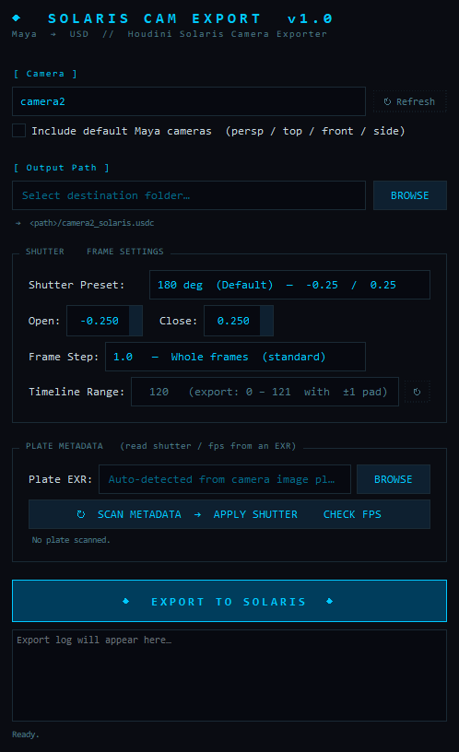Click the Open shutter spinbox arrows
Screen dimensions: 459x752
tap(135, 321)
